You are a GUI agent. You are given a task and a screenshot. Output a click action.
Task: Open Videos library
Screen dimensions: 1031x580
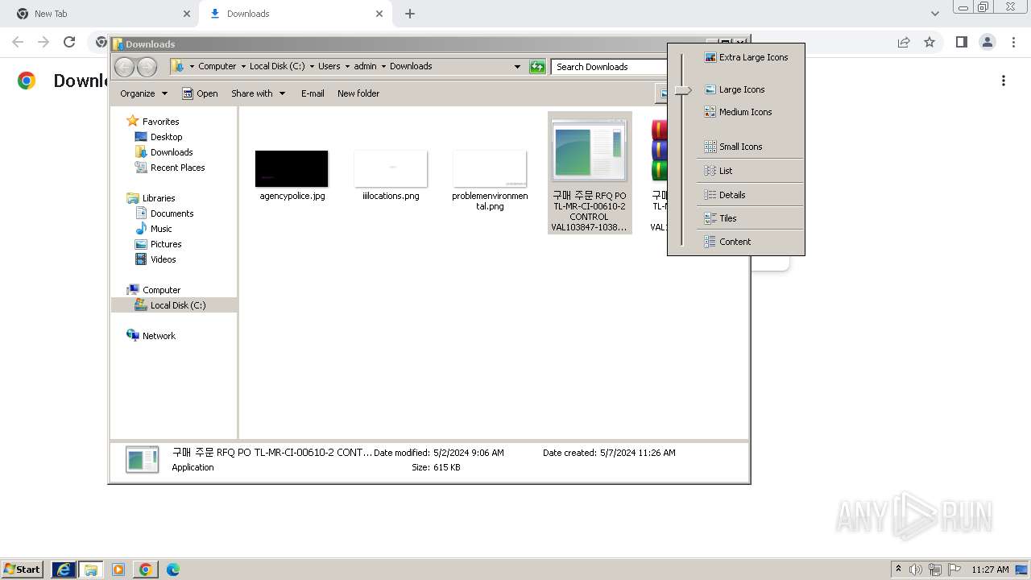pyautogui.click(x=155, y=259)
